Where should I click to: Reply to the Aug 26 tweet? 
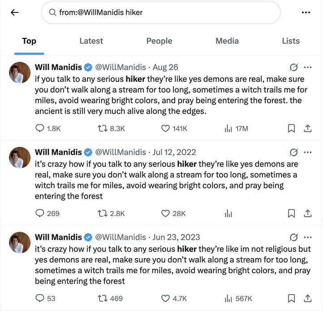[40, 128]
